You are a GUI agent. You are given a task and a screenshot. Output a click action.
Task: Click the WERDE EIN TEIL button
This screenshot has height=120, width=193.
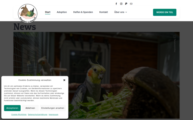click(x=165, y=12)
